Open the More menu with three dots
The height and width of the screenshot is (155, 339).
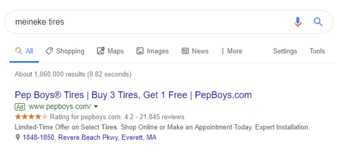point(232,51)
